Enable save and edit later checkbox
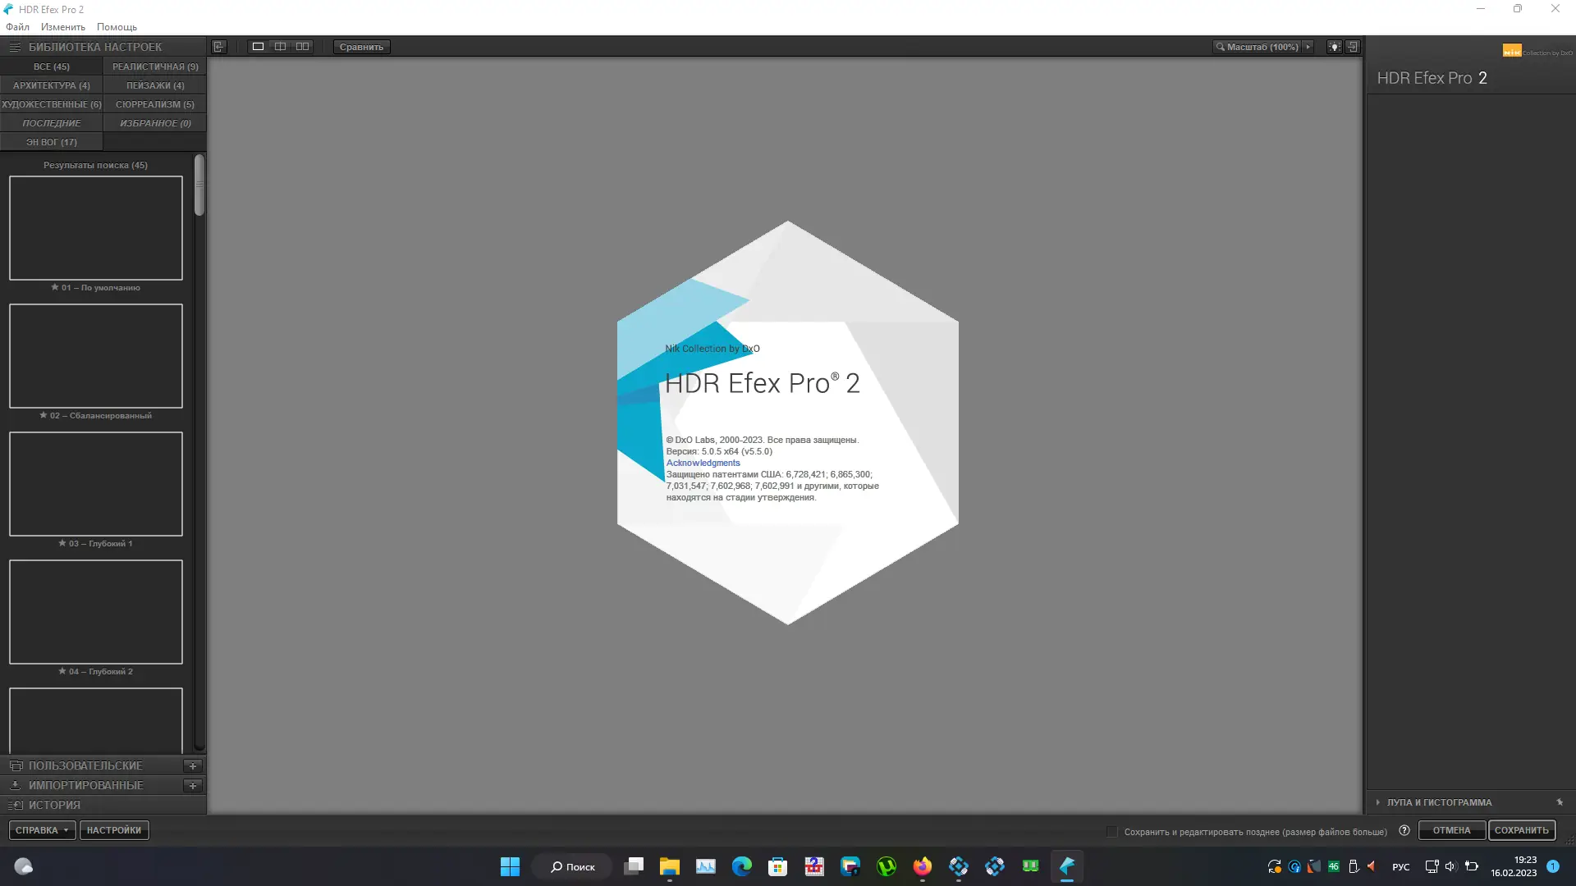This screenshot has width=1576, height=886. (1112, 831)
